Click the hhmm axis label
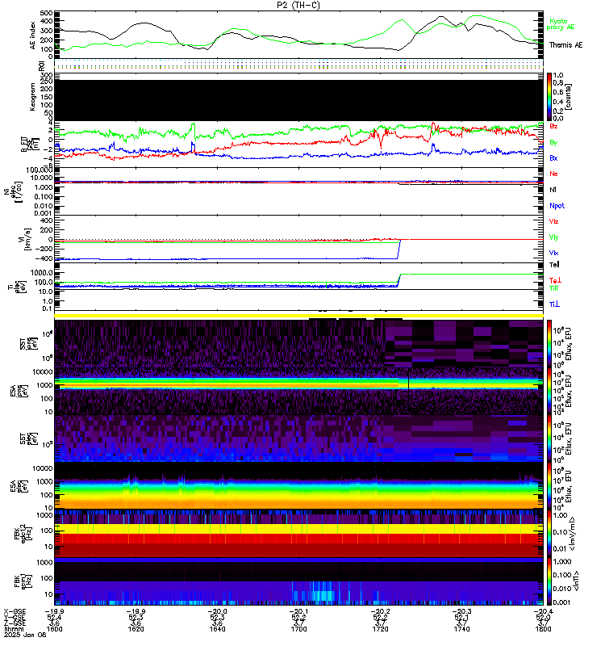605x646 pixels. click(14, 629)
